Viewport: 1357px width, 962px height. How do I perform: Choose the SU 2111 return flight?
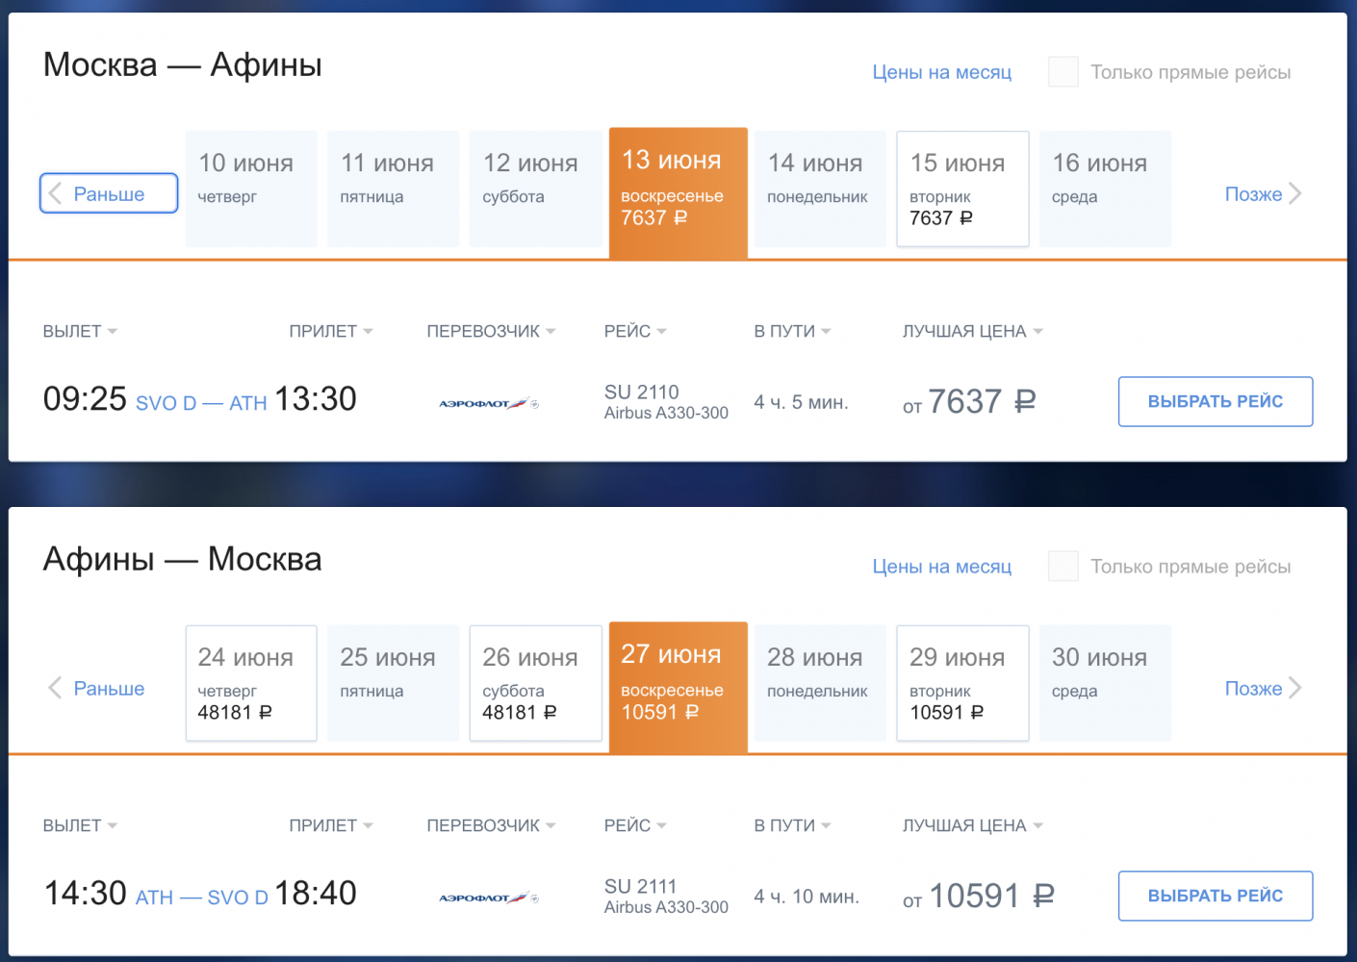click(1215, 896)
